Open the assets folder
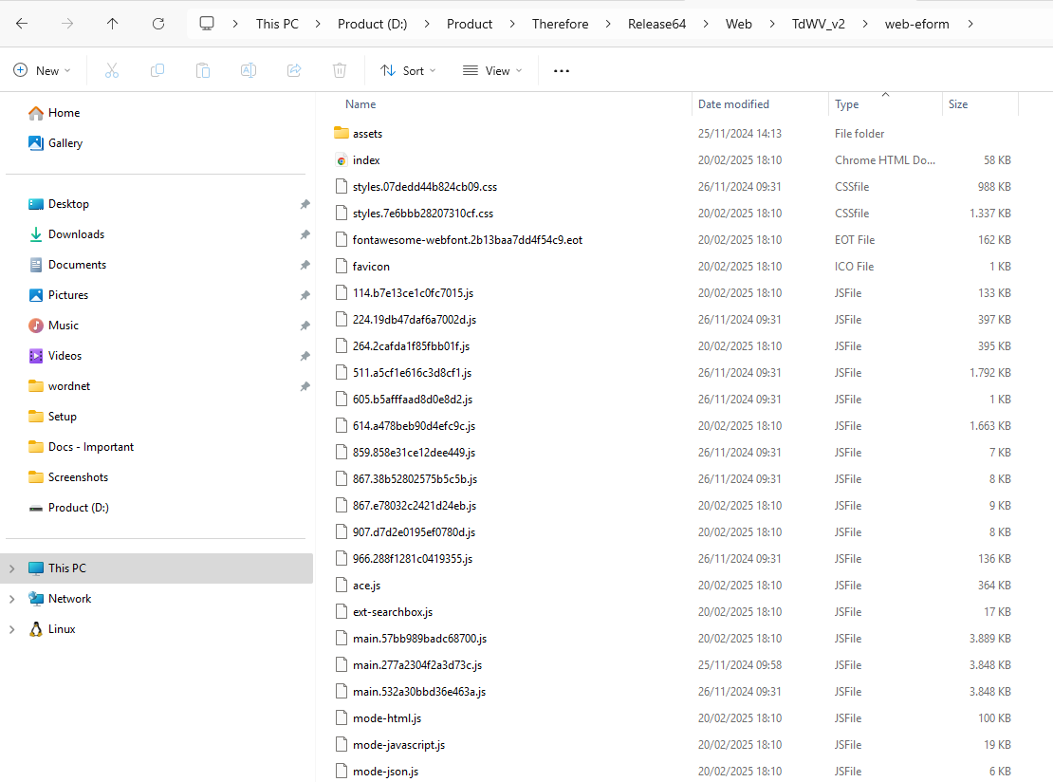Screen dimensions: 1053x782 [x=366, y=133]
